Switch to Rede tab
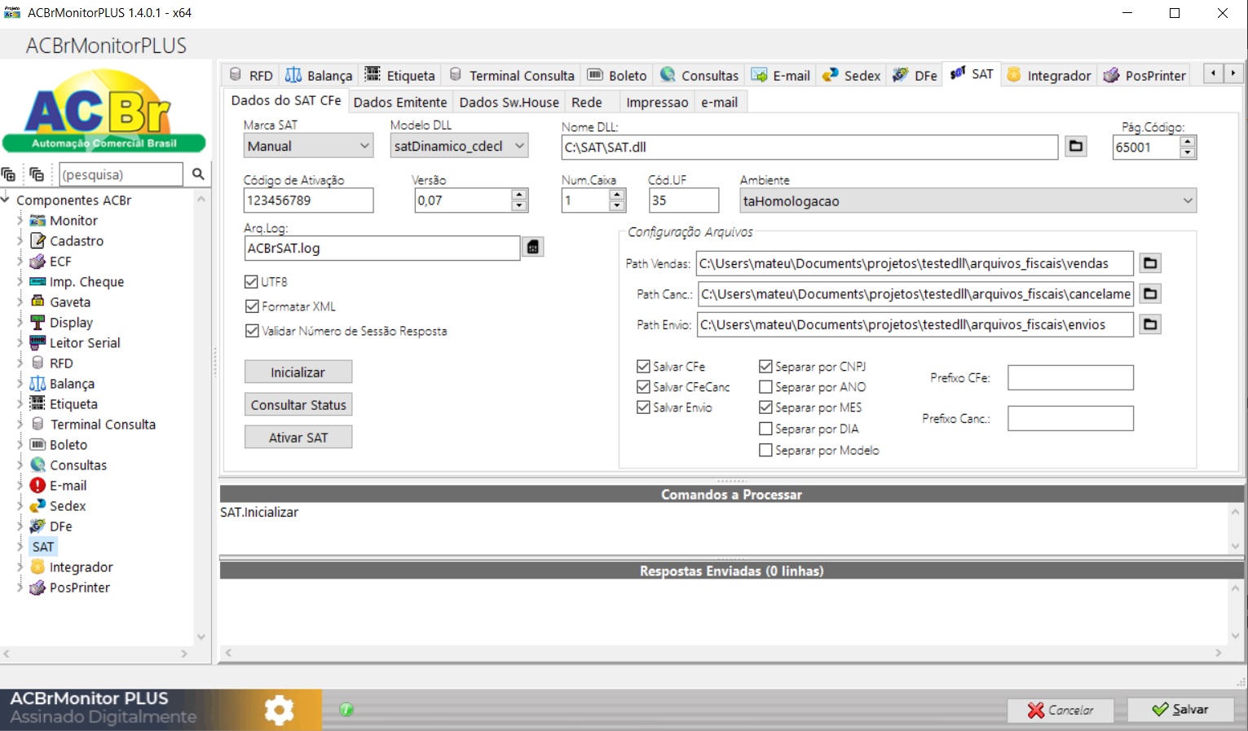Viewport: 1248px width, 731px height. [587, 102]
